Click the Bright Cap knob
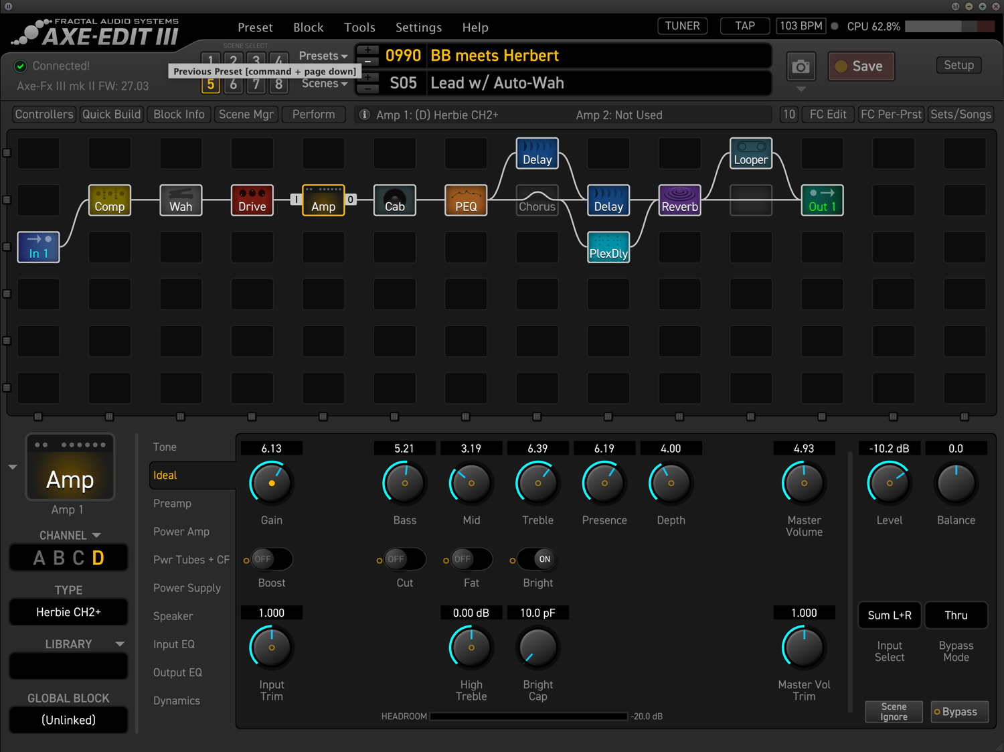The height and width of the screenshot is (752, 1004). pos(538,648)
